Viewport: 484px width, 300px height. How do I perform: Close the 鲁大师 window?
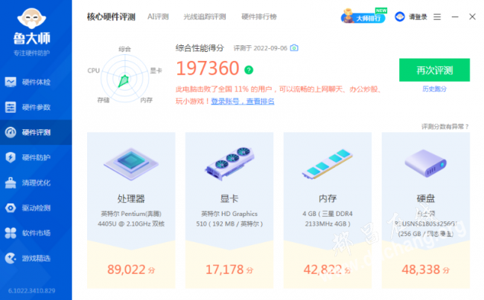point(472,16)
